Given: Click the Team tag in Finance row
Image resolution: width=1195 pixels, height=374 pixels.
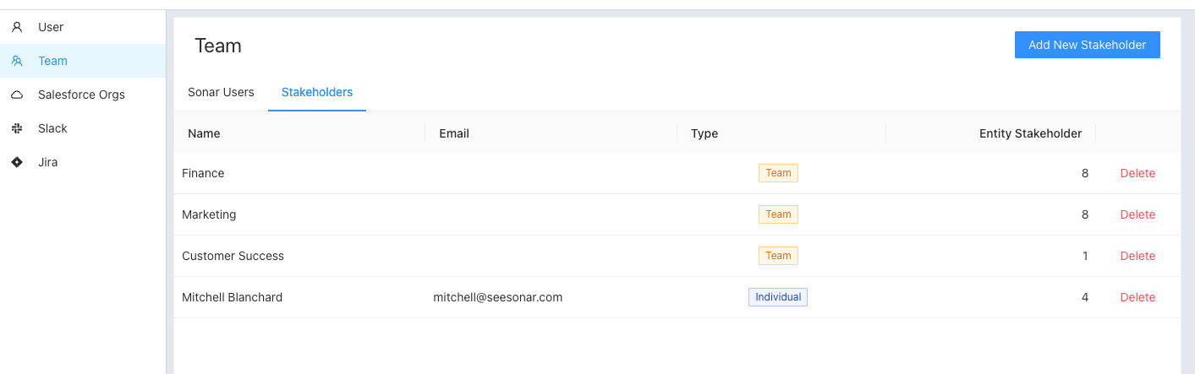Looking at the screenshot, I should click(x=778, y=173).
